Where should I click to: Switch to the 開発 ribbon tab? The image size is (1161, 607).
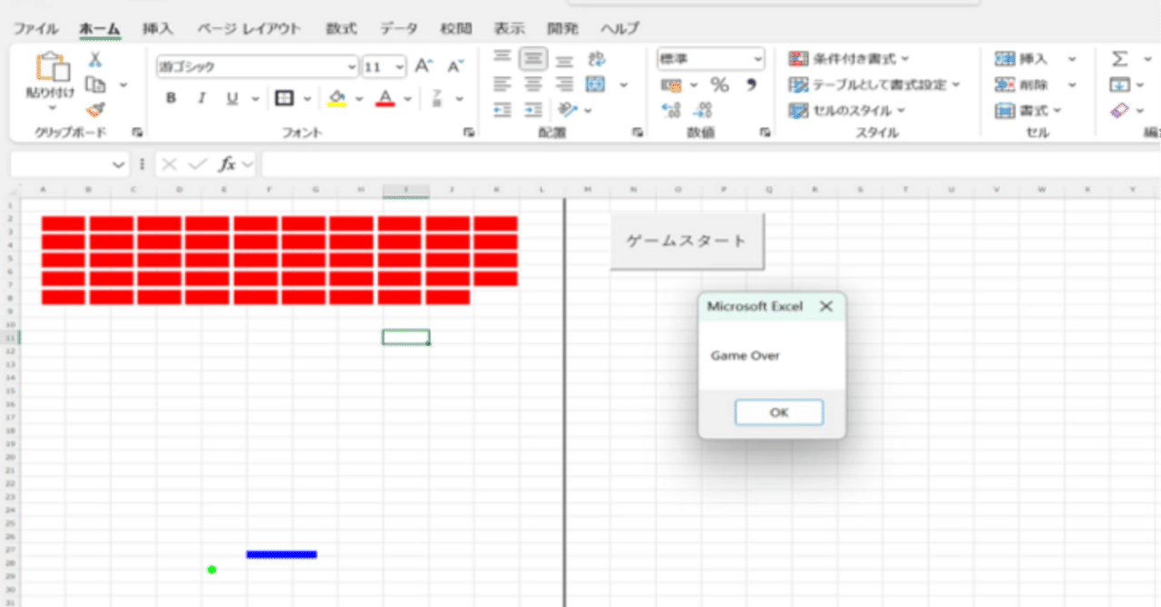tap(562, 28)
